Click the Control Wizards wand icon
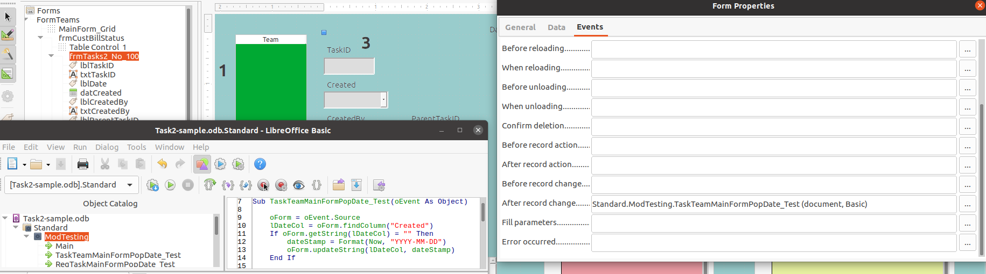The height and width of the screenshot is (274, 986). click(x=8, y=54)
